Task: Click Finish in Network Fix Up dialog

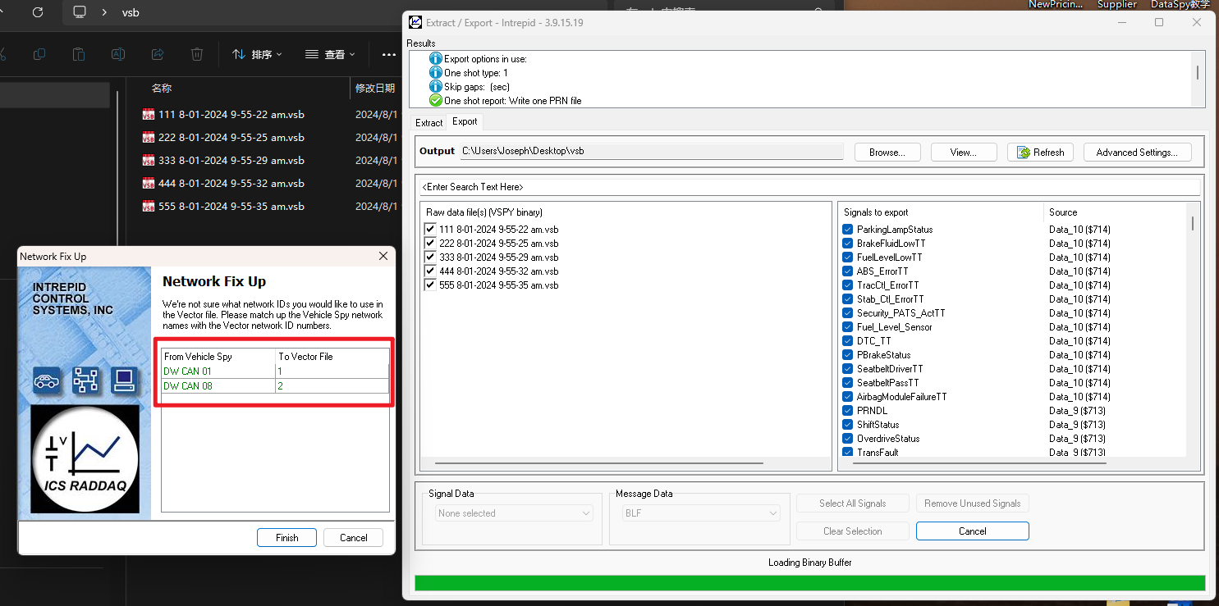Action: coord(287,538)
